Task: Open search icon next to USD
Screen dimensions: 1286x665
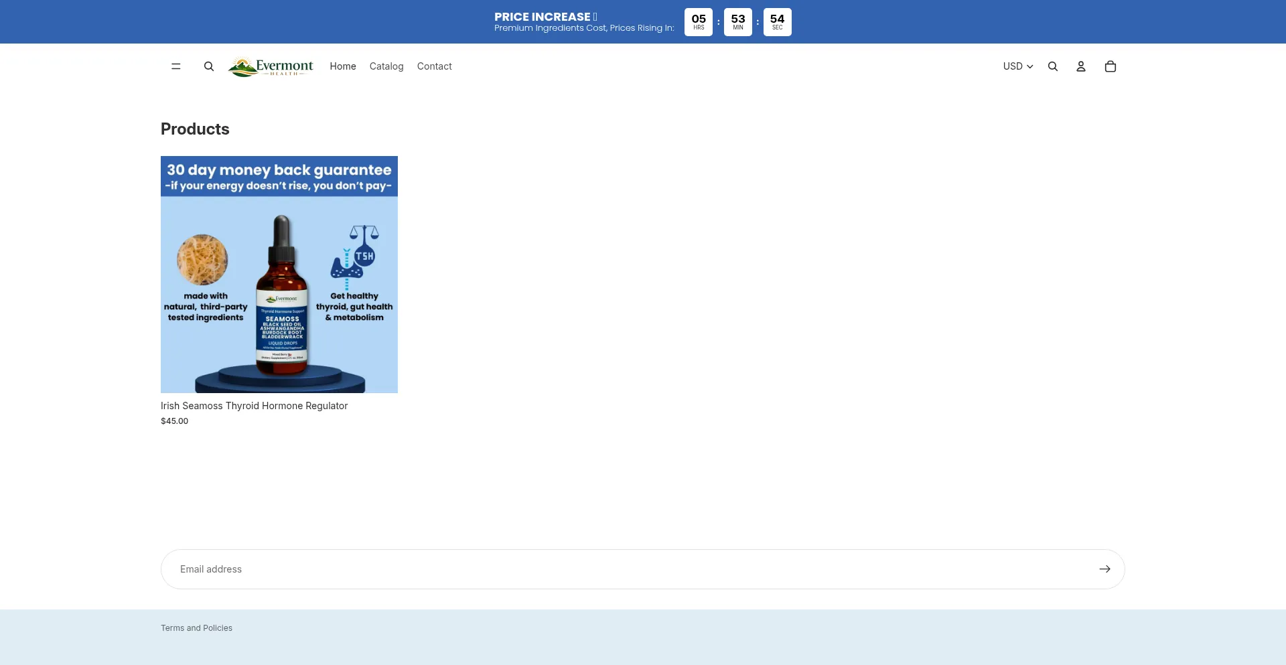Action: [x=1052, y=66]
